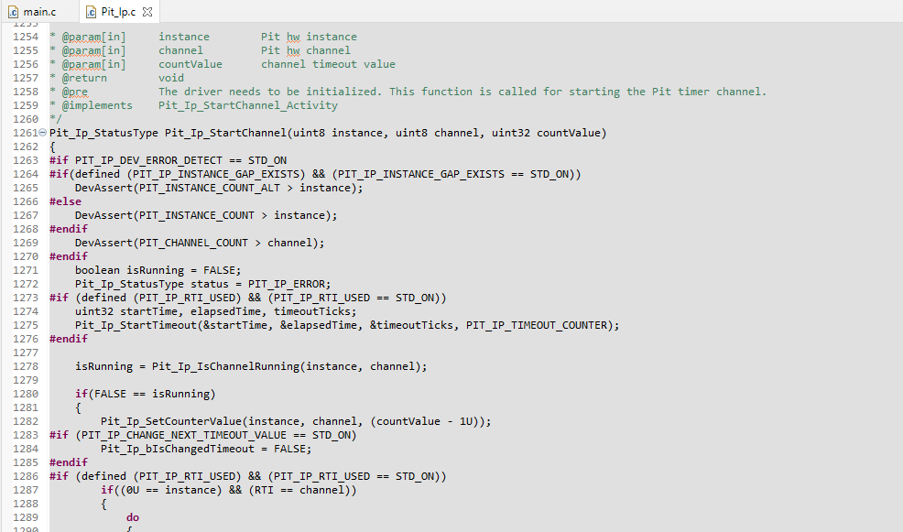
Task: Click the Pit_Ip_bIsChangedTimeout variable
Action: [178, 449]
